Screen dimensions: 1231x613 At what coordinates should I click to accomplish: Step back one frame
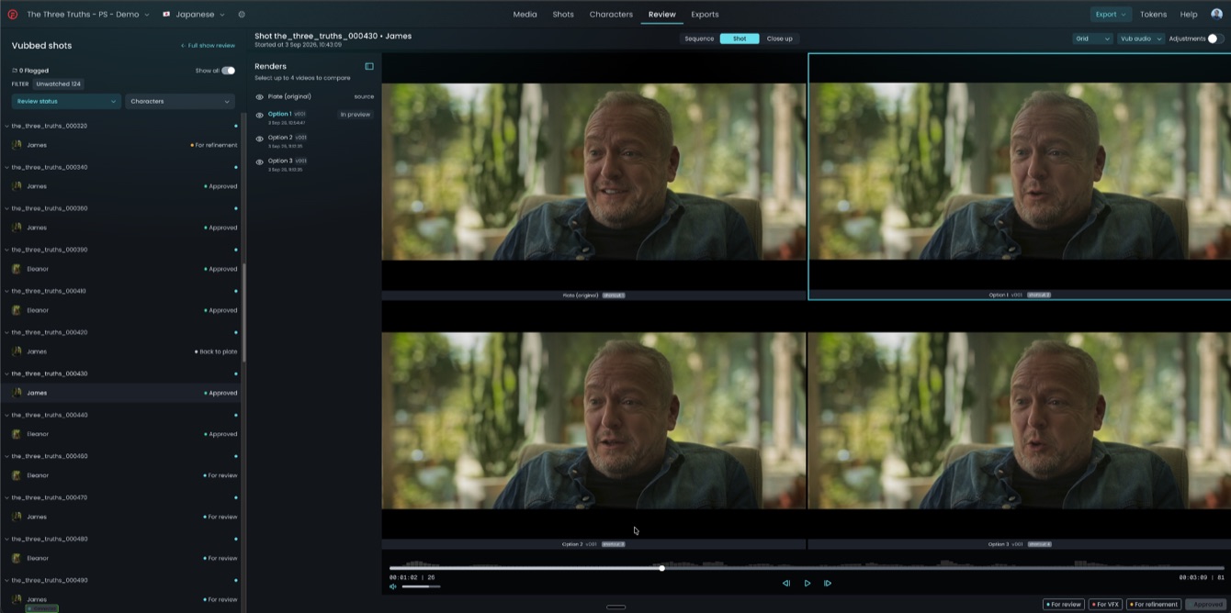pyautogui.click(x=786, y=584)
